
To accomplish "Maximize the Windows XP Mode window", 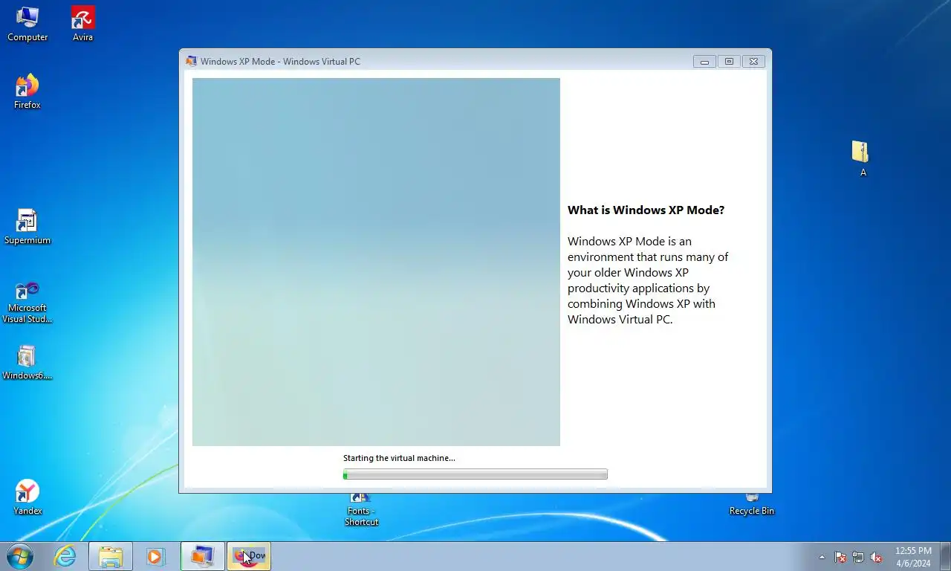I will coord(729,62).
